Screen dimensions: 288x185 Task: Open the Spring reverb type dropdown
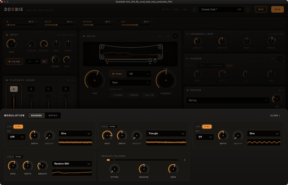(x=228, y=100)
